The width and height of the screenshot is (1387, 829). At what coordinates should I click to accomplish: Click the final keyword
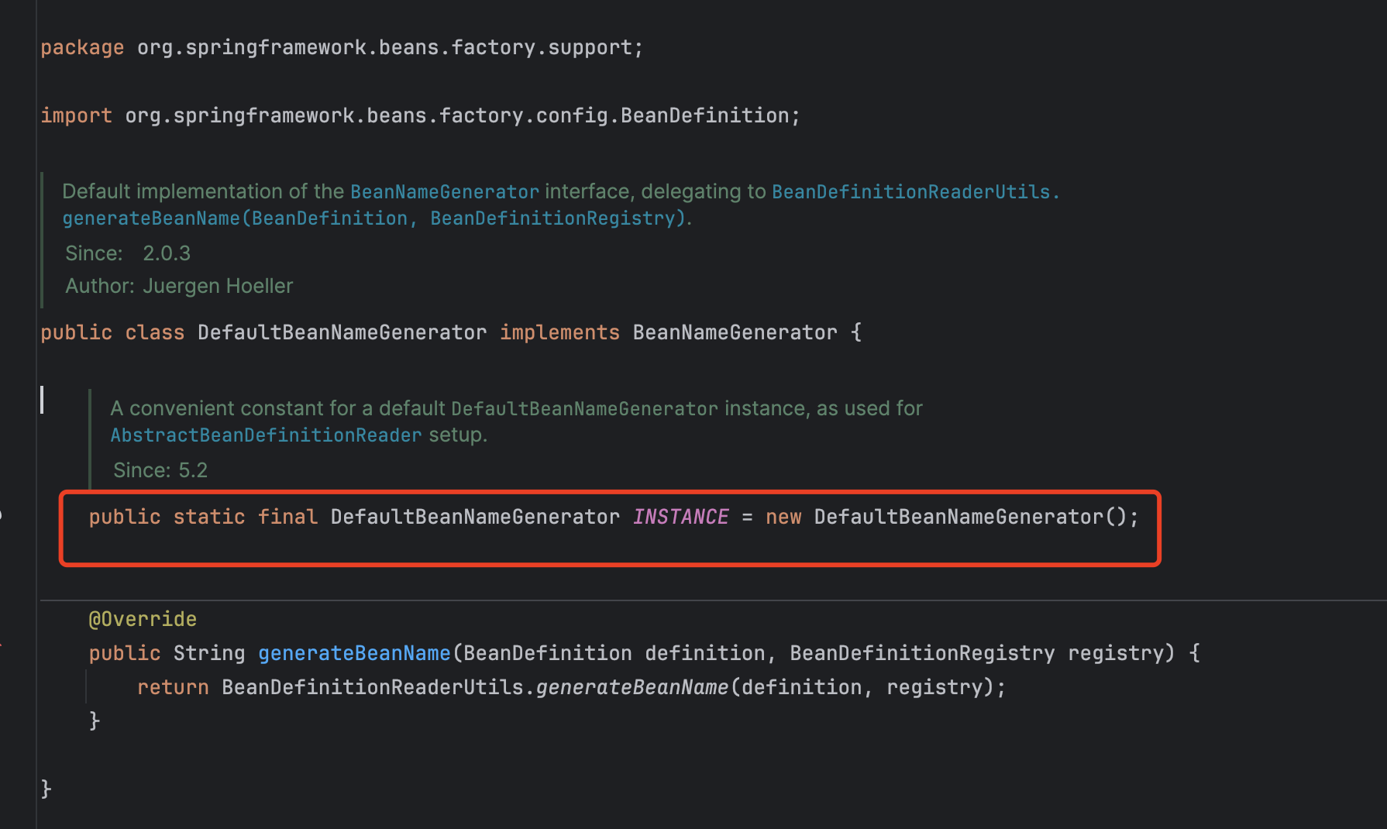(x=287, y=517)
